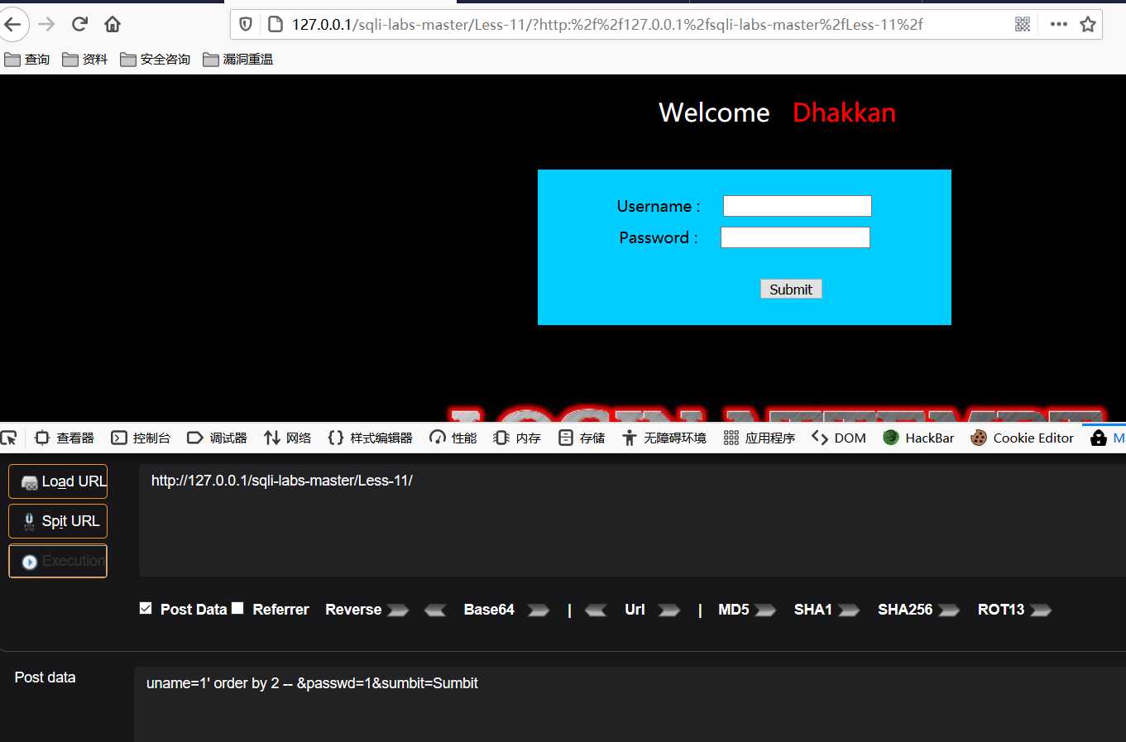Switch to the 性能 performance tab
Viewport: 1126px width, 742px height.
pos(453,438)
